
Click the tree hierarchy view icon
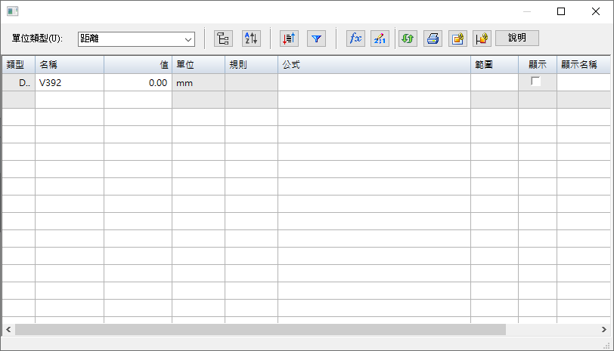(x=223, y=38)
